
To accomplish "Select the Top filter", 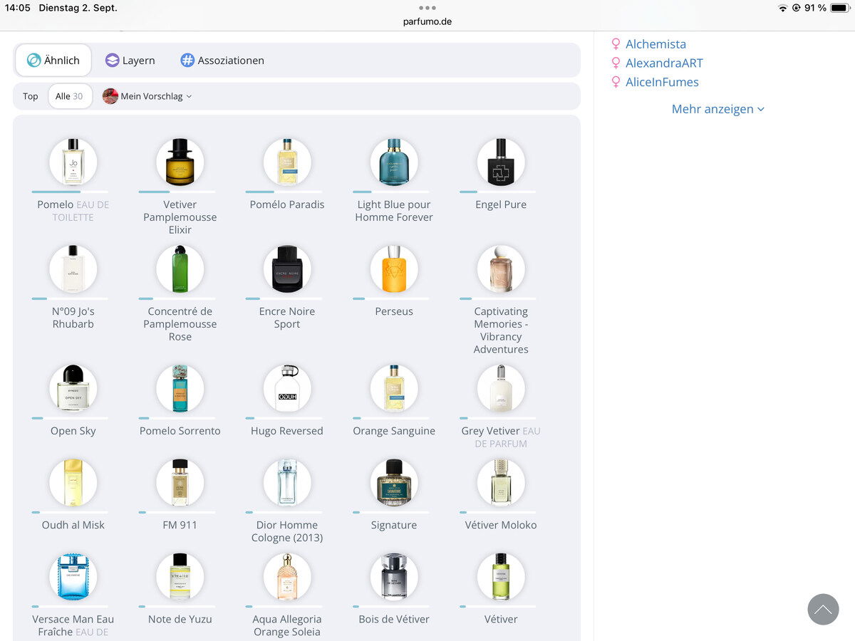I will [x=31, y=96].
